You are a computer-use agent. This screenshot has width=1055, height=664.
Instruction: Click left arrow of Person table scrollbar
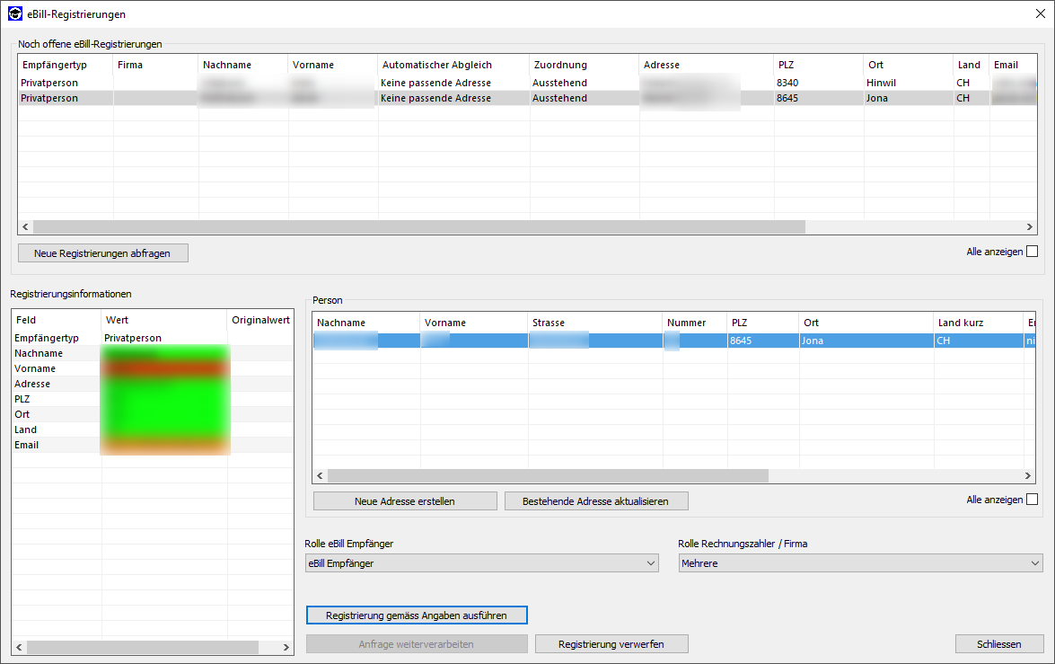(x=320, y=476)
